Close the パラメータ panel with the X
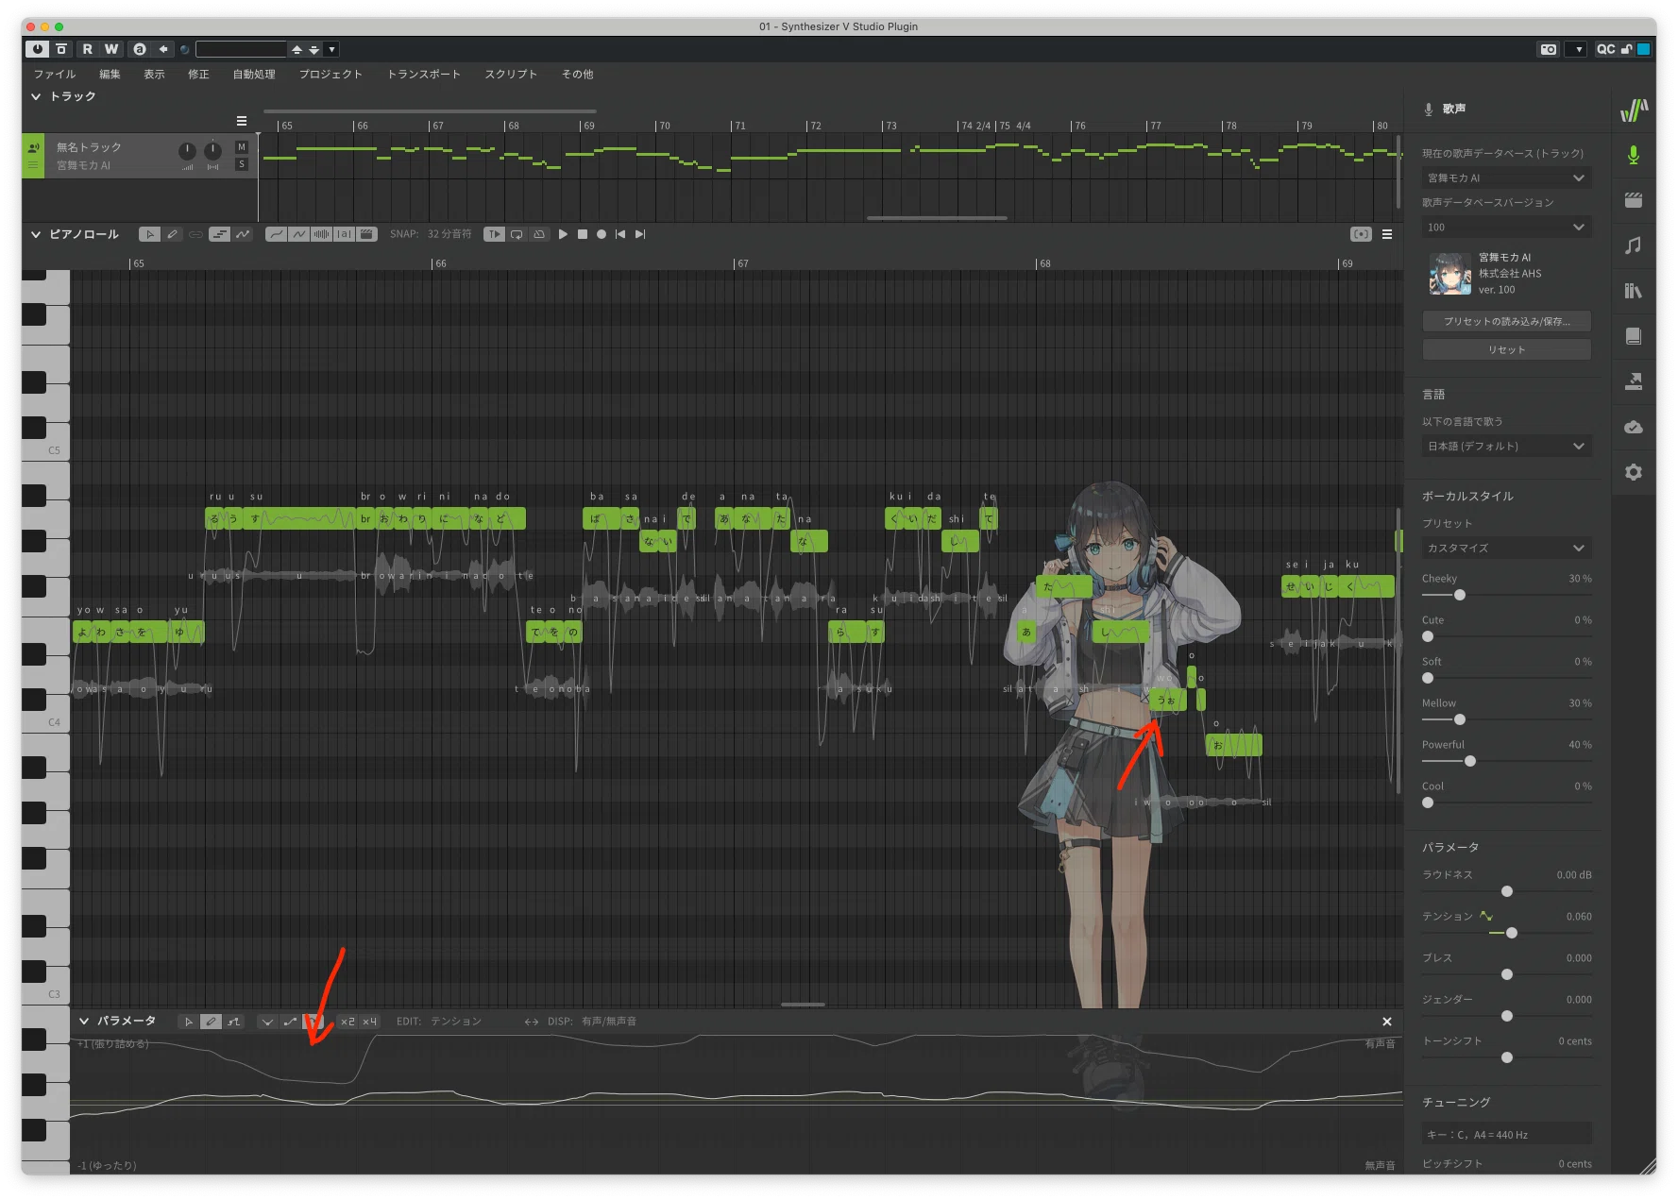This screenshot has height=1200, width=1678. [1387, 1022]
